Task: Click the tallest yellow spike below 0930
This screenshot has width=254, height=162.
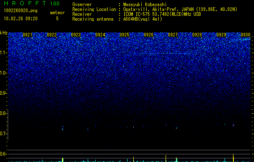Action: (x=233, y=158)
